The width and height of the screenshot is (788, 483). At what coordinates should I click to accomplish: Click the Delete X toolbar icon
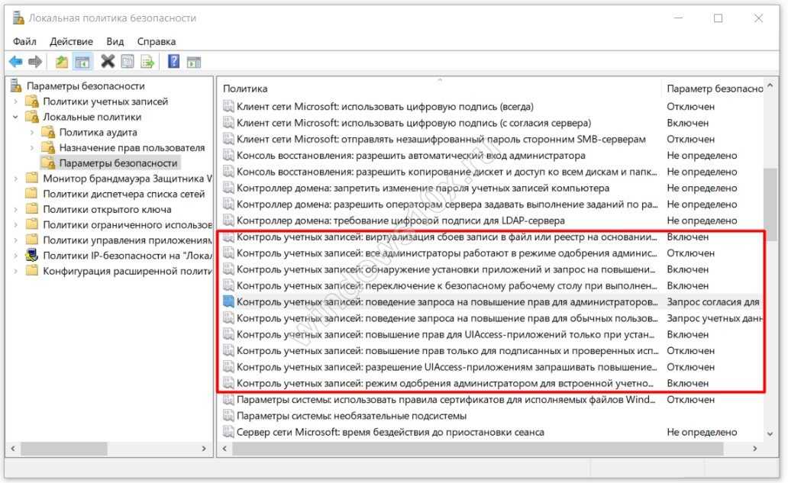click(x=108, y=61)
